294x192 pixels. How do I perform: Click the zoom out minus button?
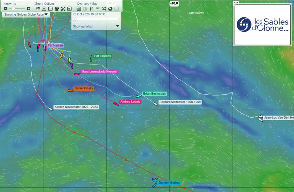click(6, 9)
